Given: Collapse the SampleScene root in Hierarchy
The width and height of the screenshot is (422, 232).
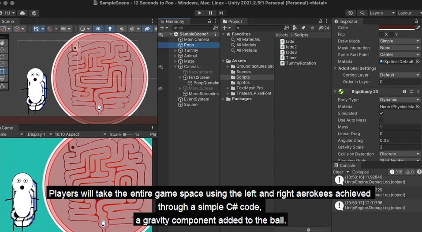Looking at the screenshot, I should 171,34.
